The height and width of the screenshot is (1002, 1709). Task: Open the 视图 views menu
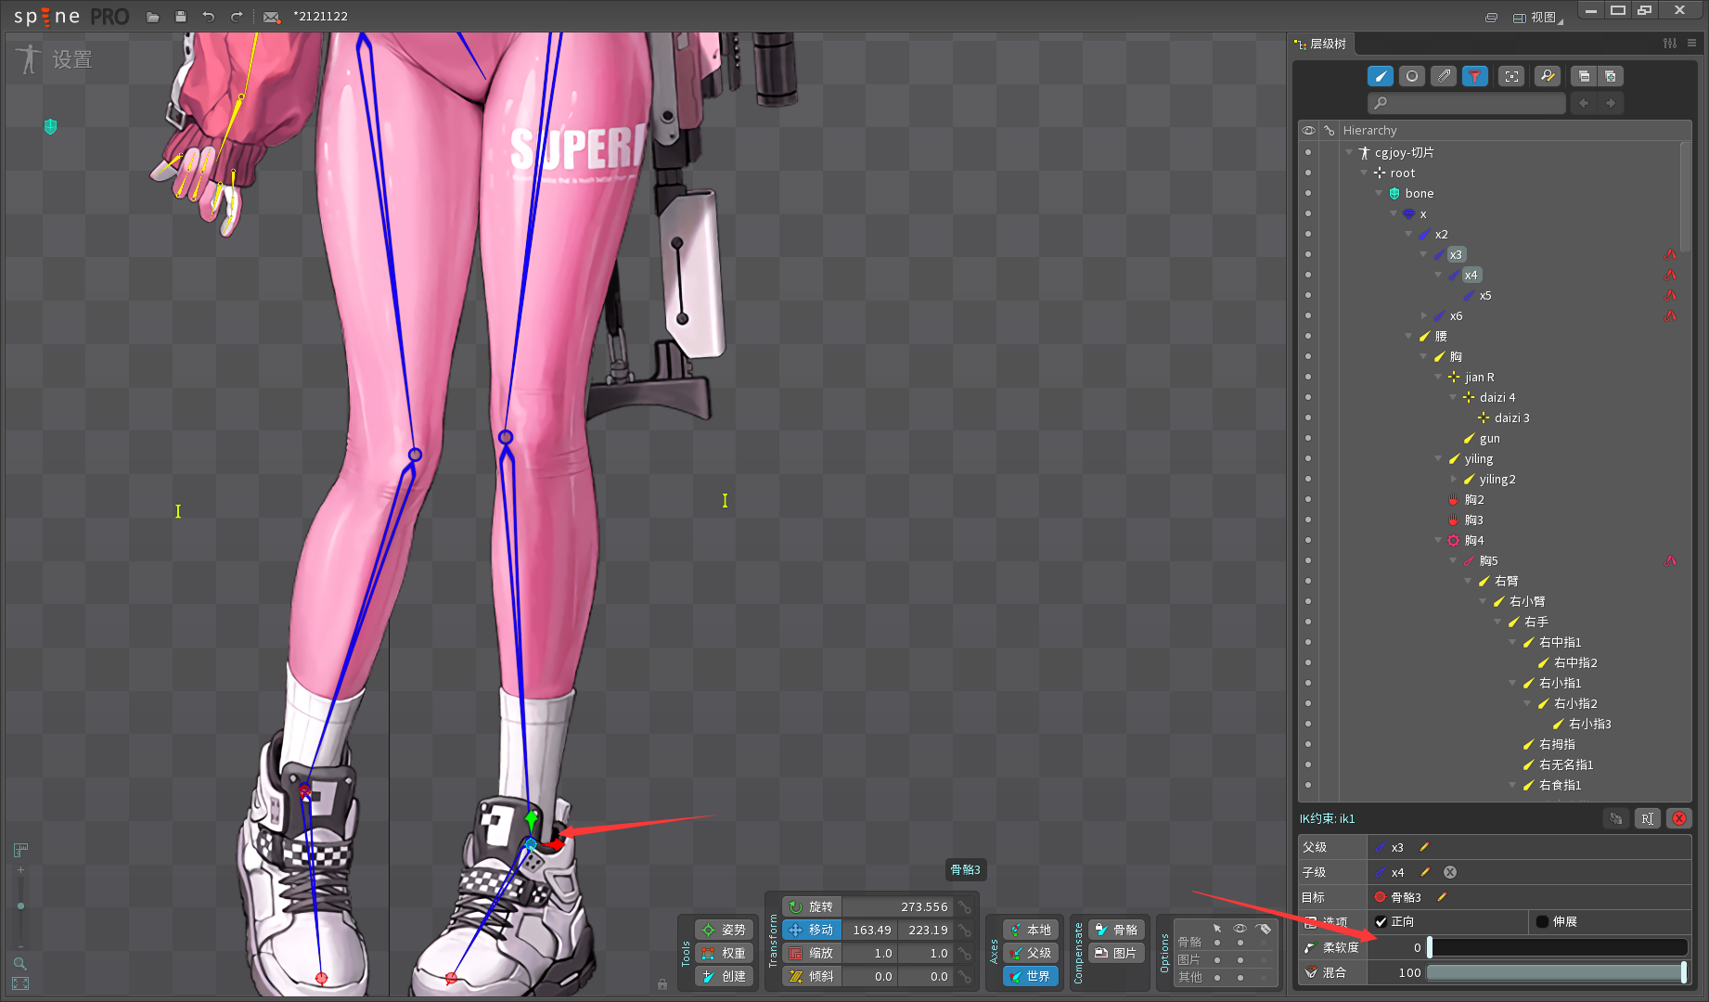(1537, 18)
